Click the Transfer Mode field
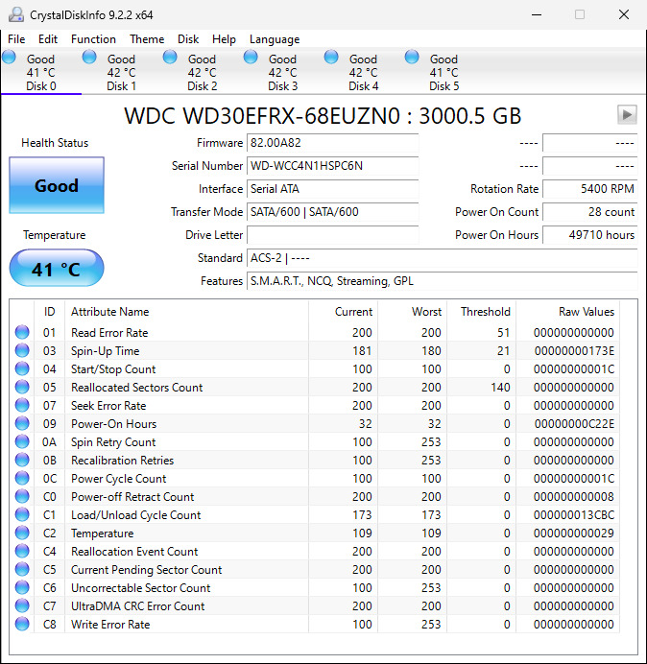 332,212
